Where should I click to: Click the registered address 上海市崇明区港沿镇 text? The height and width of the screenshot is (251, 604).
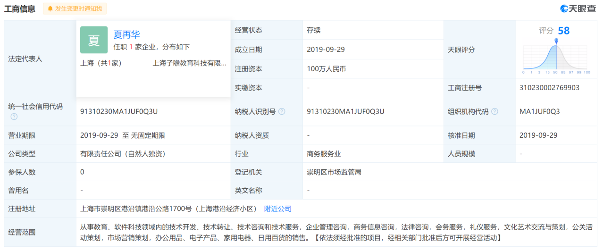[168, 209]
